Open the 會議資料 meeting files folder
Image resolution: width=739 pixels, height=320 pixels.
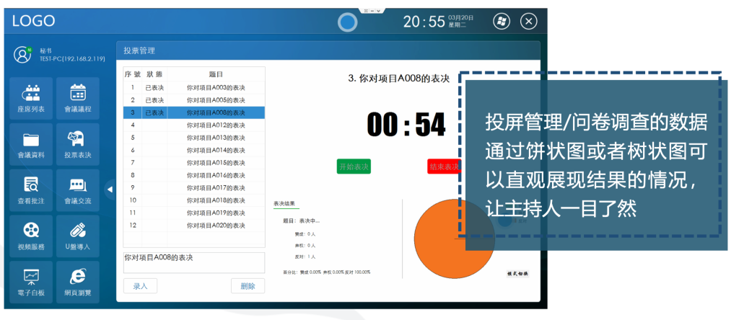31,143
